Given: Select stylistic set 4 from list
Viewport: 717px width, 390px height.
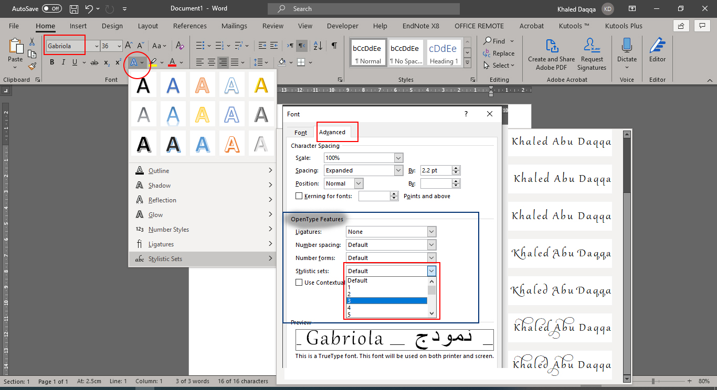Looking at the screenshot, I should [387, 308].
